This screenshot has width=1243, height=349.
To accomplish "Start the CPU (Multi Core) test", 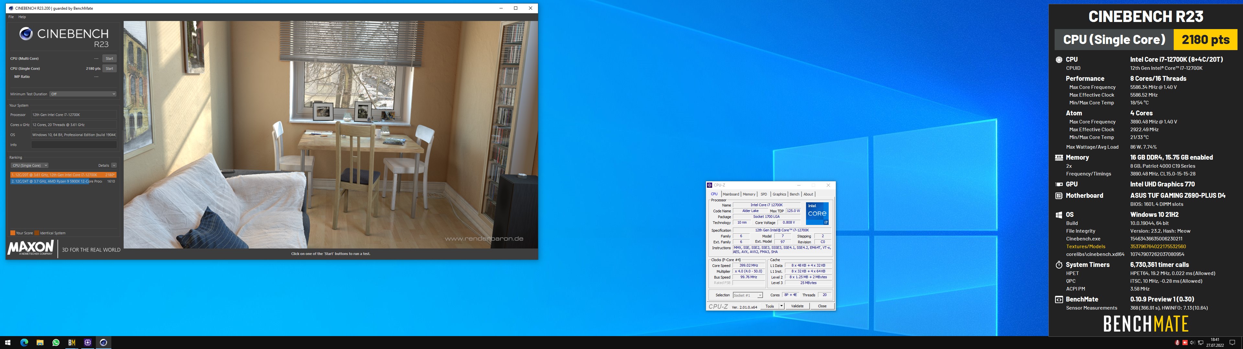I will pos(109,58).
